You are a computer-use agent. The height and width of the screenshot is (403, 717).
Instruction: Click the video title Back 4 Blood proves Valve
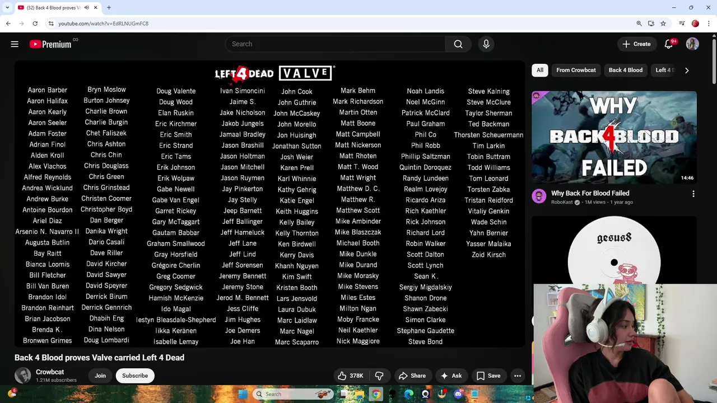click(99, 358)
